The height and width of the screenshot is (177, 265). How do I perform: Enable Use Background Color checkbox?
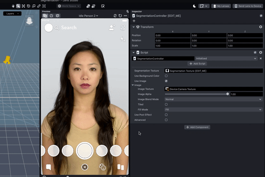pos(166,76)
